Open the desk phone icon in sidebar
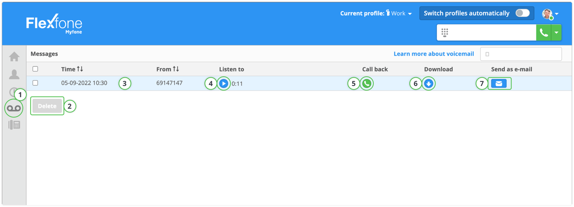Viewport: 574px width, 207px height. coord(14,125)
